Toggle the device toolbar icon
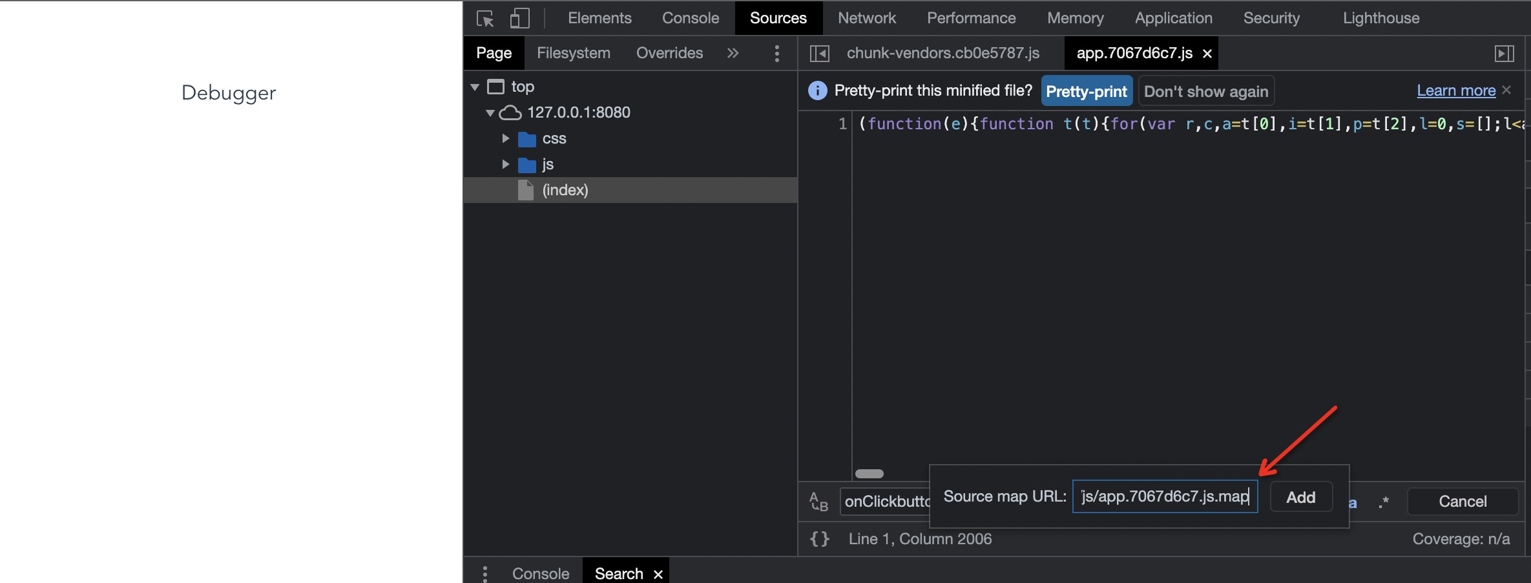Viewport: 1531px width, 583px height. pyautogui.click(x=519, y=18)
